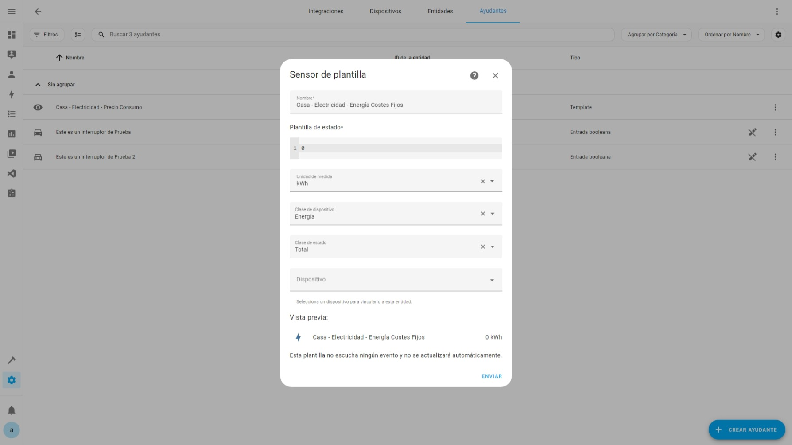The width and height of the screenshot is (792, 445).
Task: Open the sidebar hamburger menu
Action: click(12, 12)
